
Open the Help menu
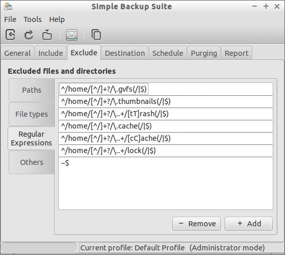click(57, 19)
